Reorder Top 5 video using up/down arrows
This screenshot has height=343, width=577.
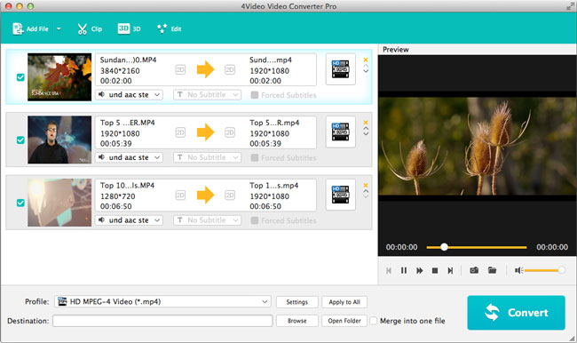pyautogui.click(x=366, y=132)
